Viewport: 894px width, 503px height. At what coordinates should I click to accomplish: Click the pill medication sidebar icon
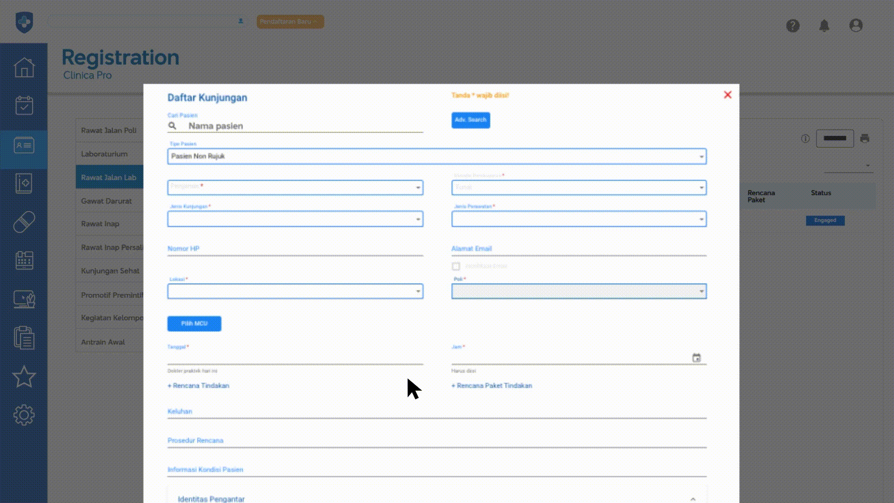24,222
